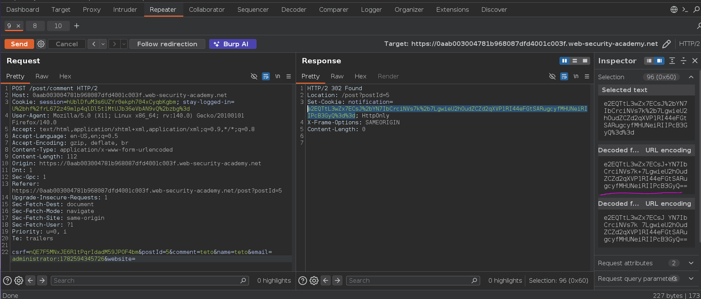Image resolution: width=701 pixels, height=299 pixels.
Task: Open Response search settings gear
Action: pyautogui.click(x=314, y=280)
